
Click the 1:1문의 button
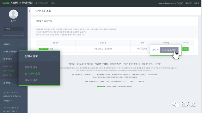pos(131,81)
